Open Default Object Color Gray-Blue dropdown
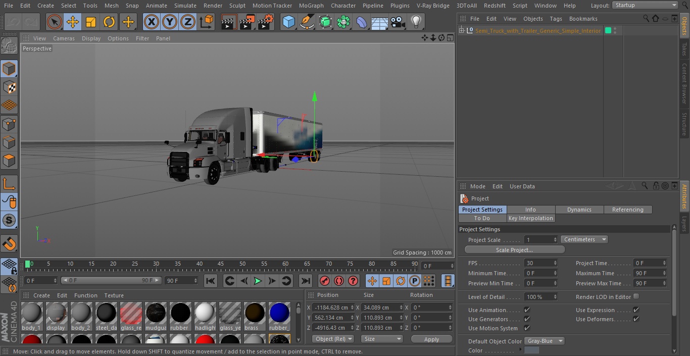This screenshot has width=690, height=356. click(545, 341)
